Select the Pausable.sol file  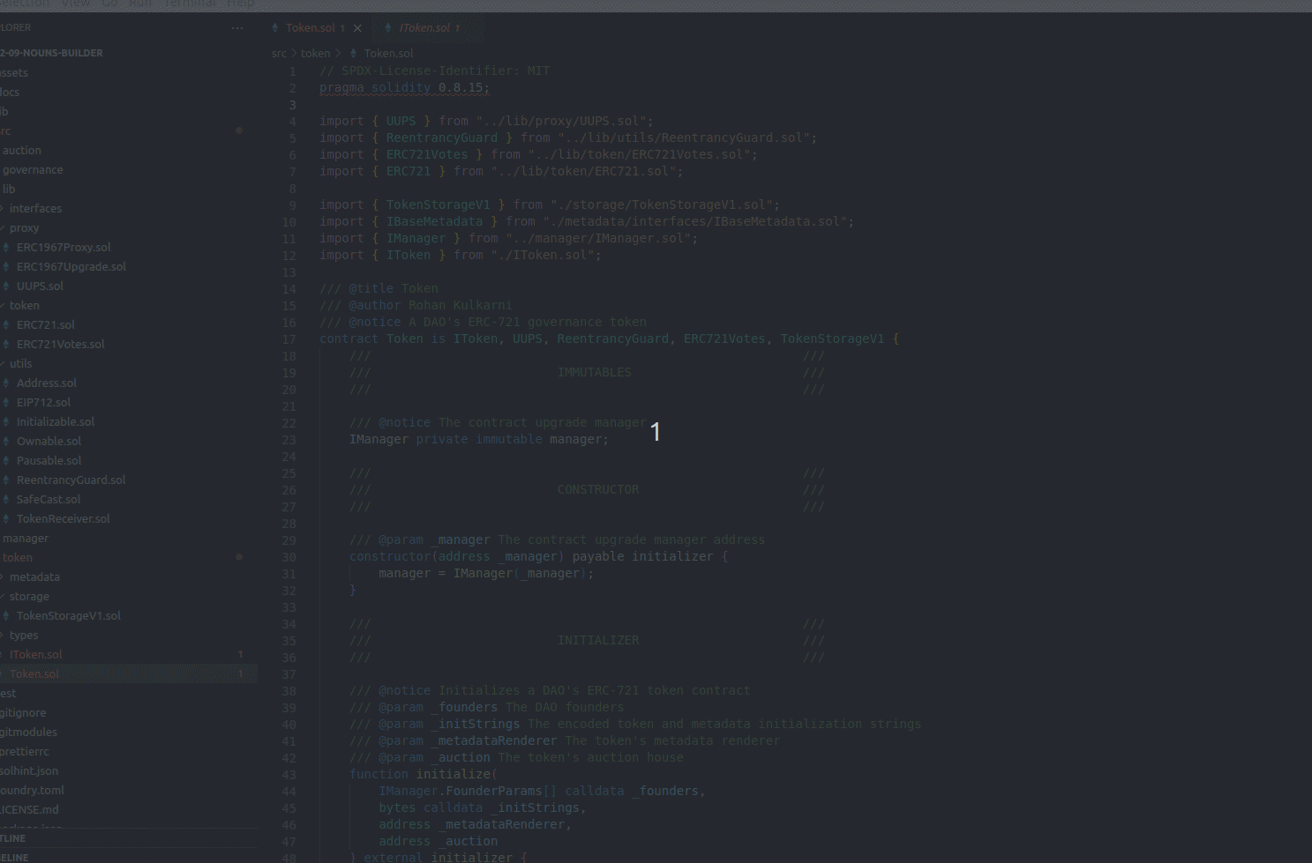(x=49, y=460)
